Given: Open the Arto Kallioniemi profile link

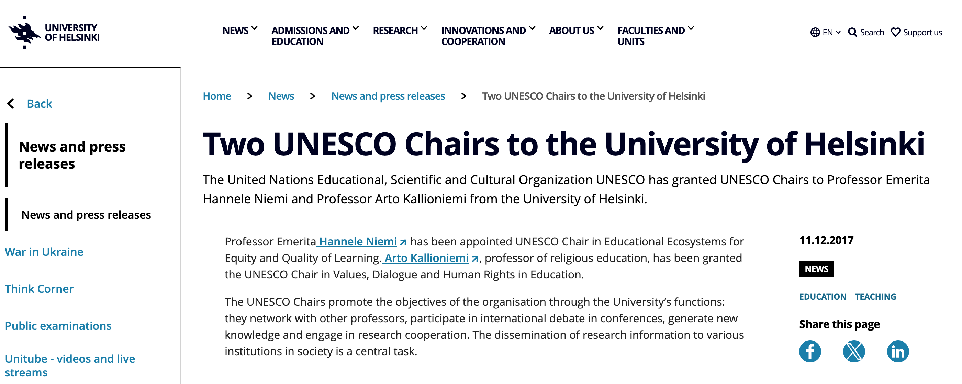Looking at the screenshot, I should tap(426, 258).
